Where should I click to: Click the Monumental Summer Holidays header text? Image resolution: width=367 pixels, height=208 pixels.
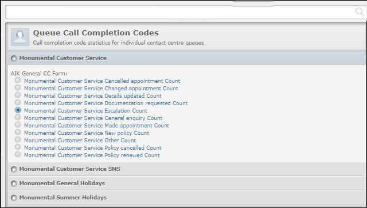click(63, 198)
